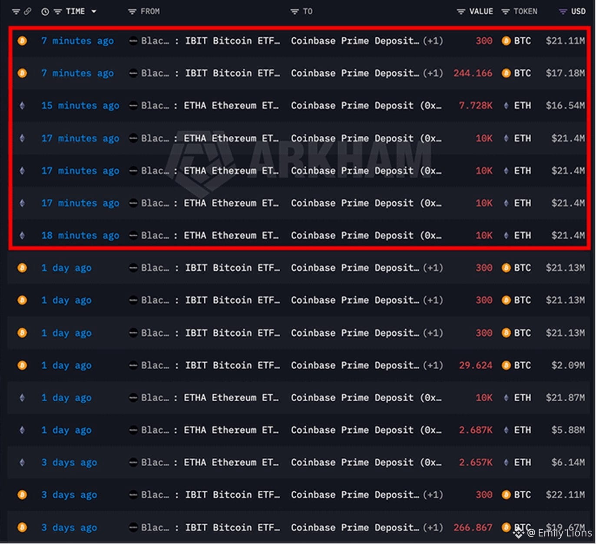This screenshot has width=596, height=544.
Task: Click the $6.14M USD amount
Action: [568, 462]
